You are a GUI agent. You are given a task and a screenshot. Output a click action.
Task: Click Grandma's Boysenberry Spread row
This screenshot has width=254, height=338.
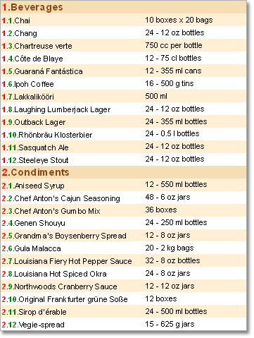click(x=124, y=236)
